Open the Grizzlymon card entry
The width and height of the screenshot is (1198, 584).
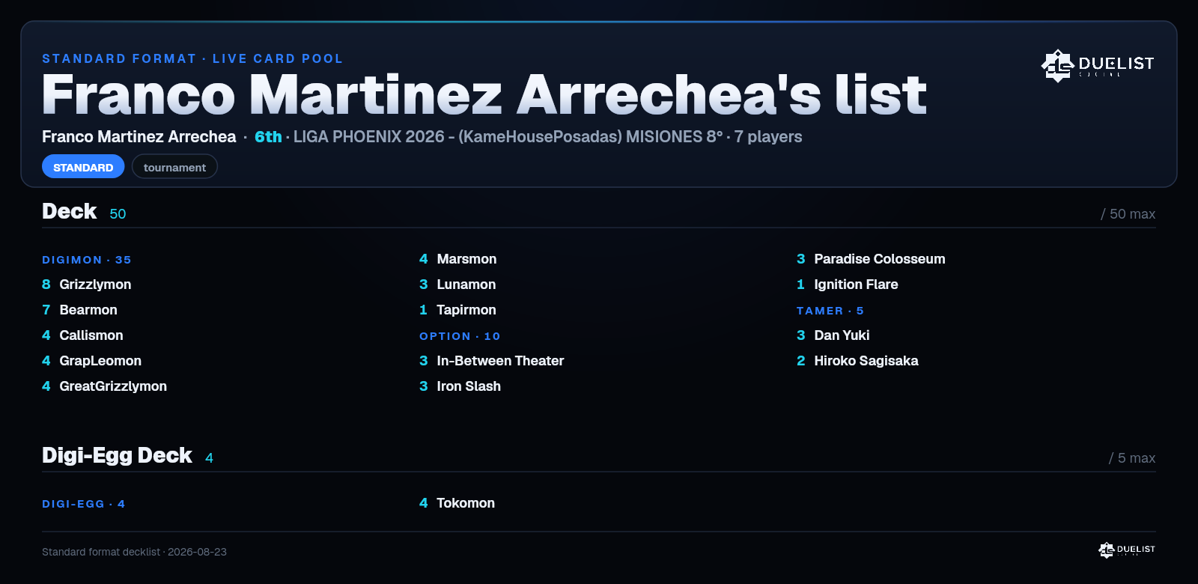tap(87, 285)
